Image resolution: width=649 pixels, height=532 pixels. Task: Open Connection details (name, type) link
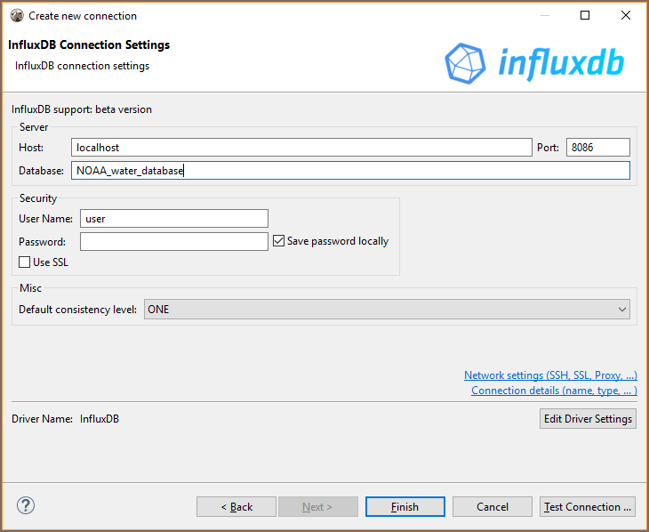click(x=554, y=391)
